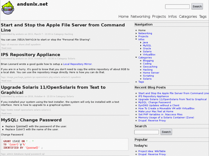Open 'Drupal: Reverse Proxy' in Recent Blog Posts
Screen dimensions: 209x156
pos(152,121)
